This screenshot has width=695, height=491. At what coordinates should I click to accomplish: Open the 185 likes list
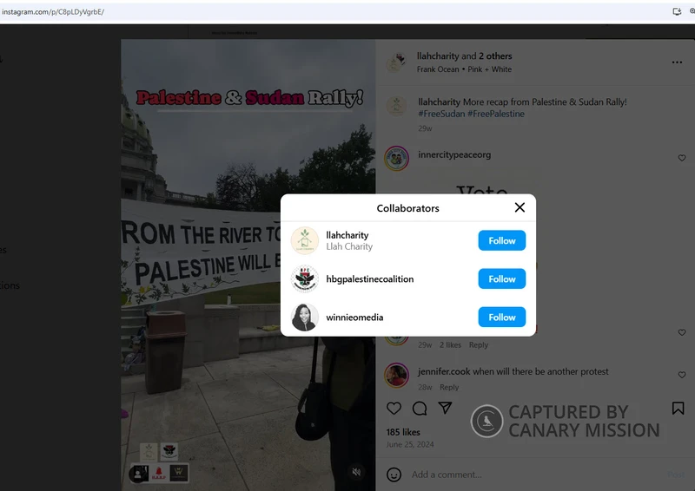[403, 432]
